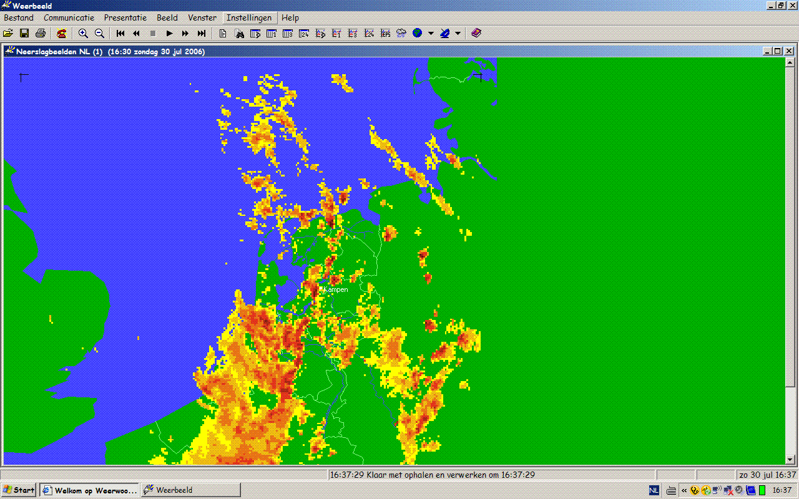Image resolution: width=799 pixels, height=499 pixels.
Task: Play the radar animation
Action: pyautogui.click(x=169, y=33)
